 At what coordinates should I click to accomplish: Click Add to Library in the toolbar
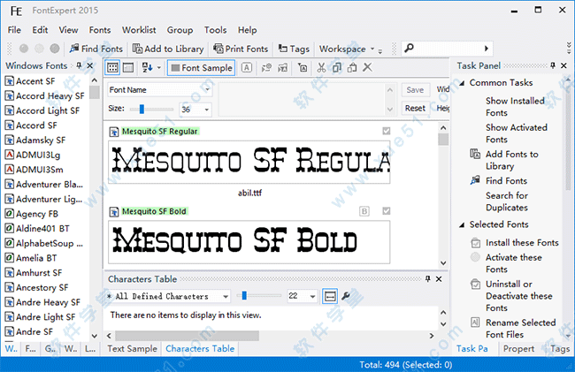point(168,49)
